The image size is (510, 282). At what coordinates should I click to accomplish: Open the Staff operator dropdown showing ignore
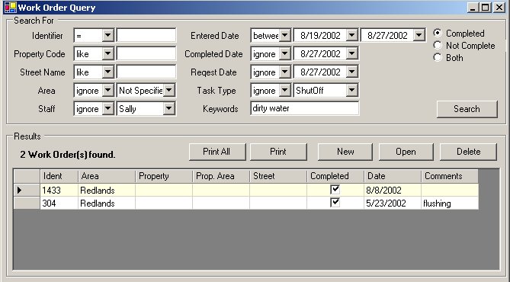pyautogui.click(x=107, y=109)
